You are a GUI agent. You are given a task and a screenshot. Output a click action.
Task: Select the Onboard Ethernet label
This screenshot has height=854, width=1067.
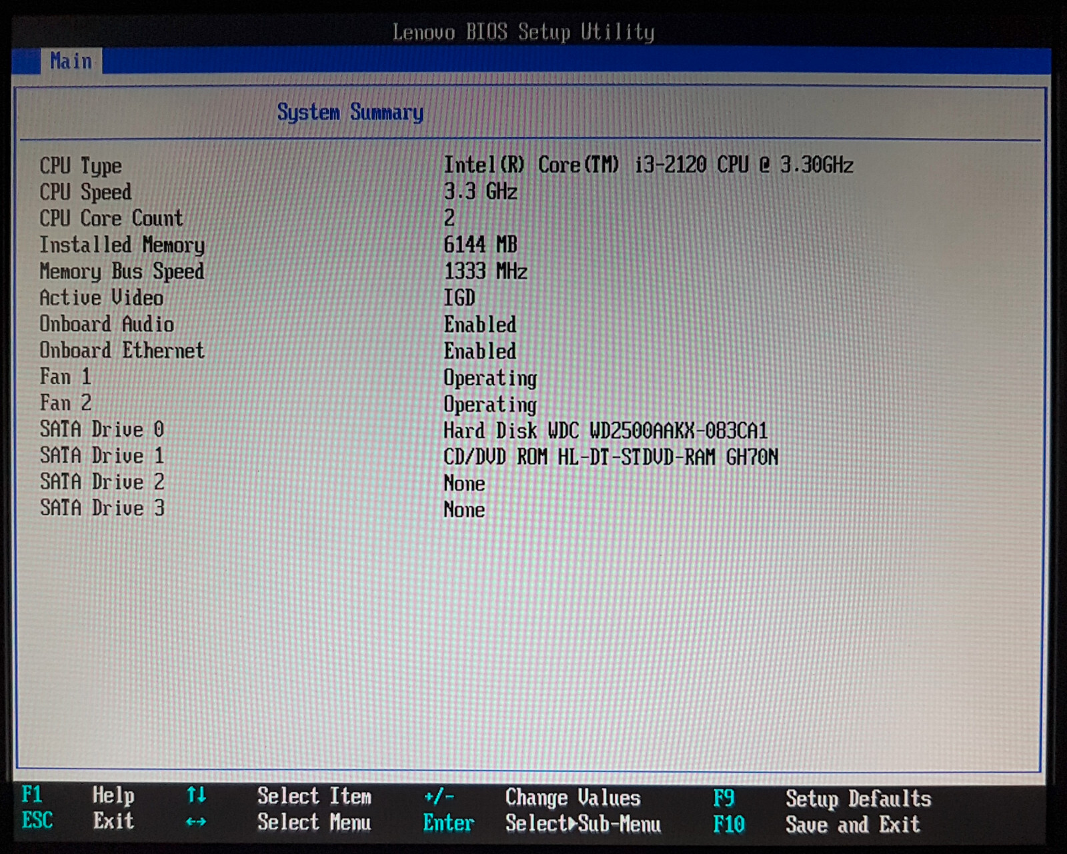coord(122,350)
